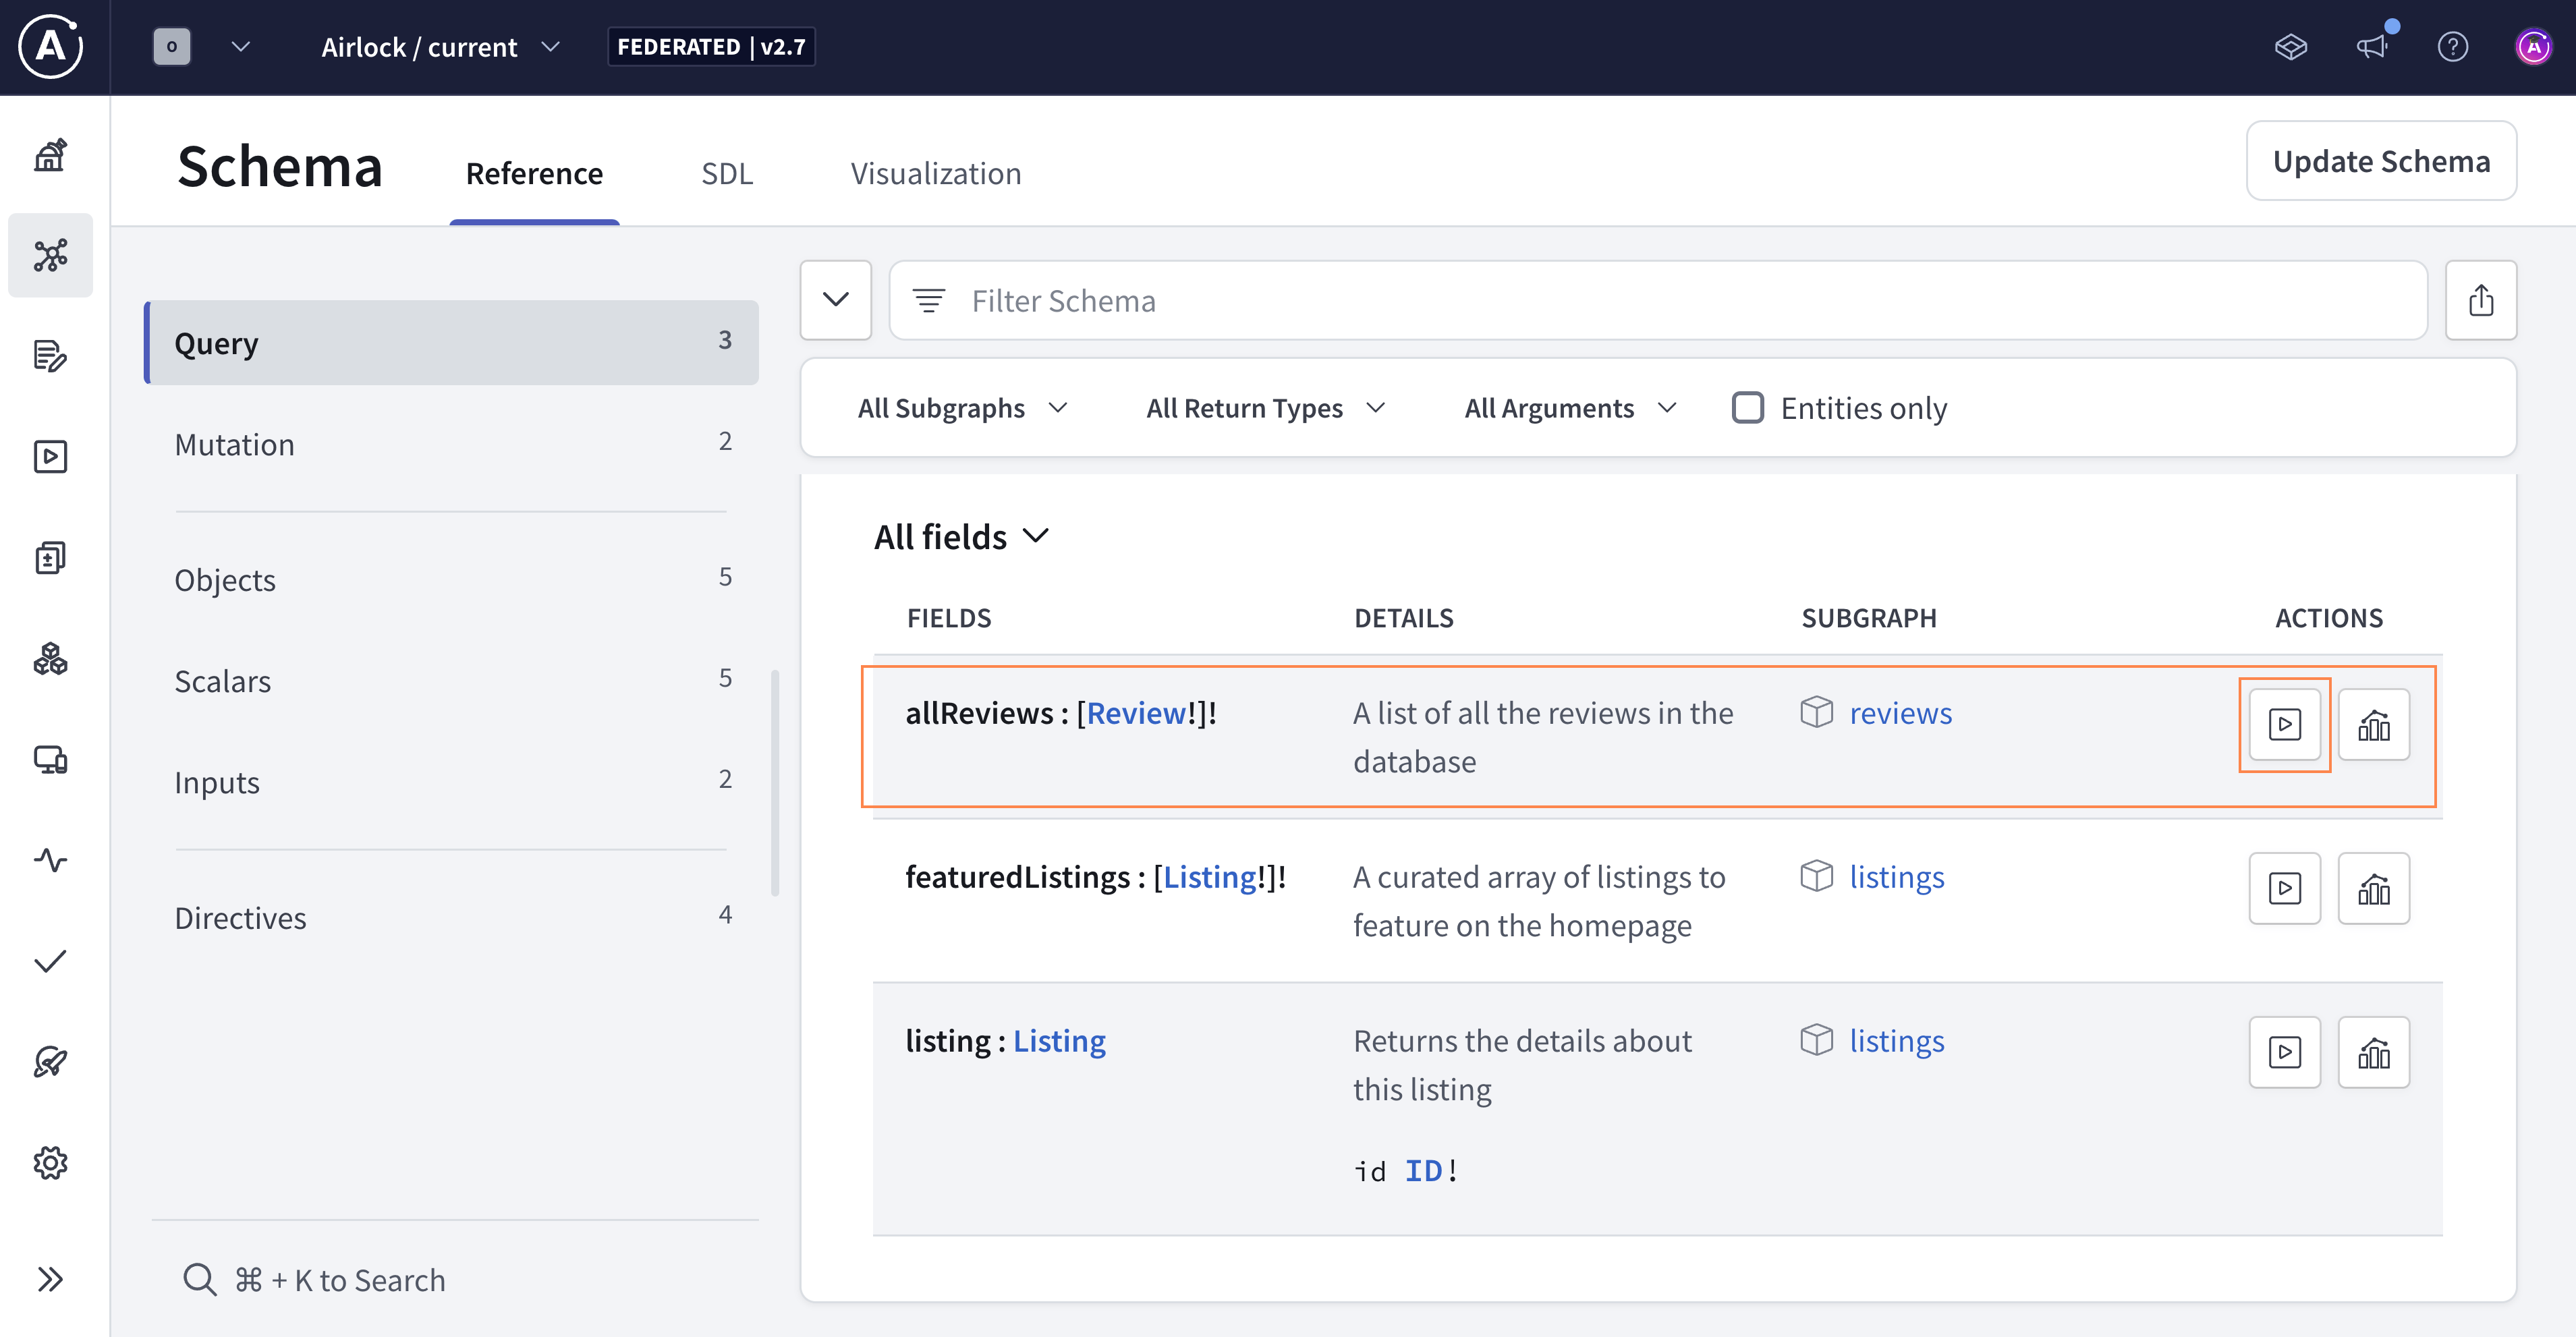Enable the Entities only checkbox
The image size is (2576, 1337).
1747,407
